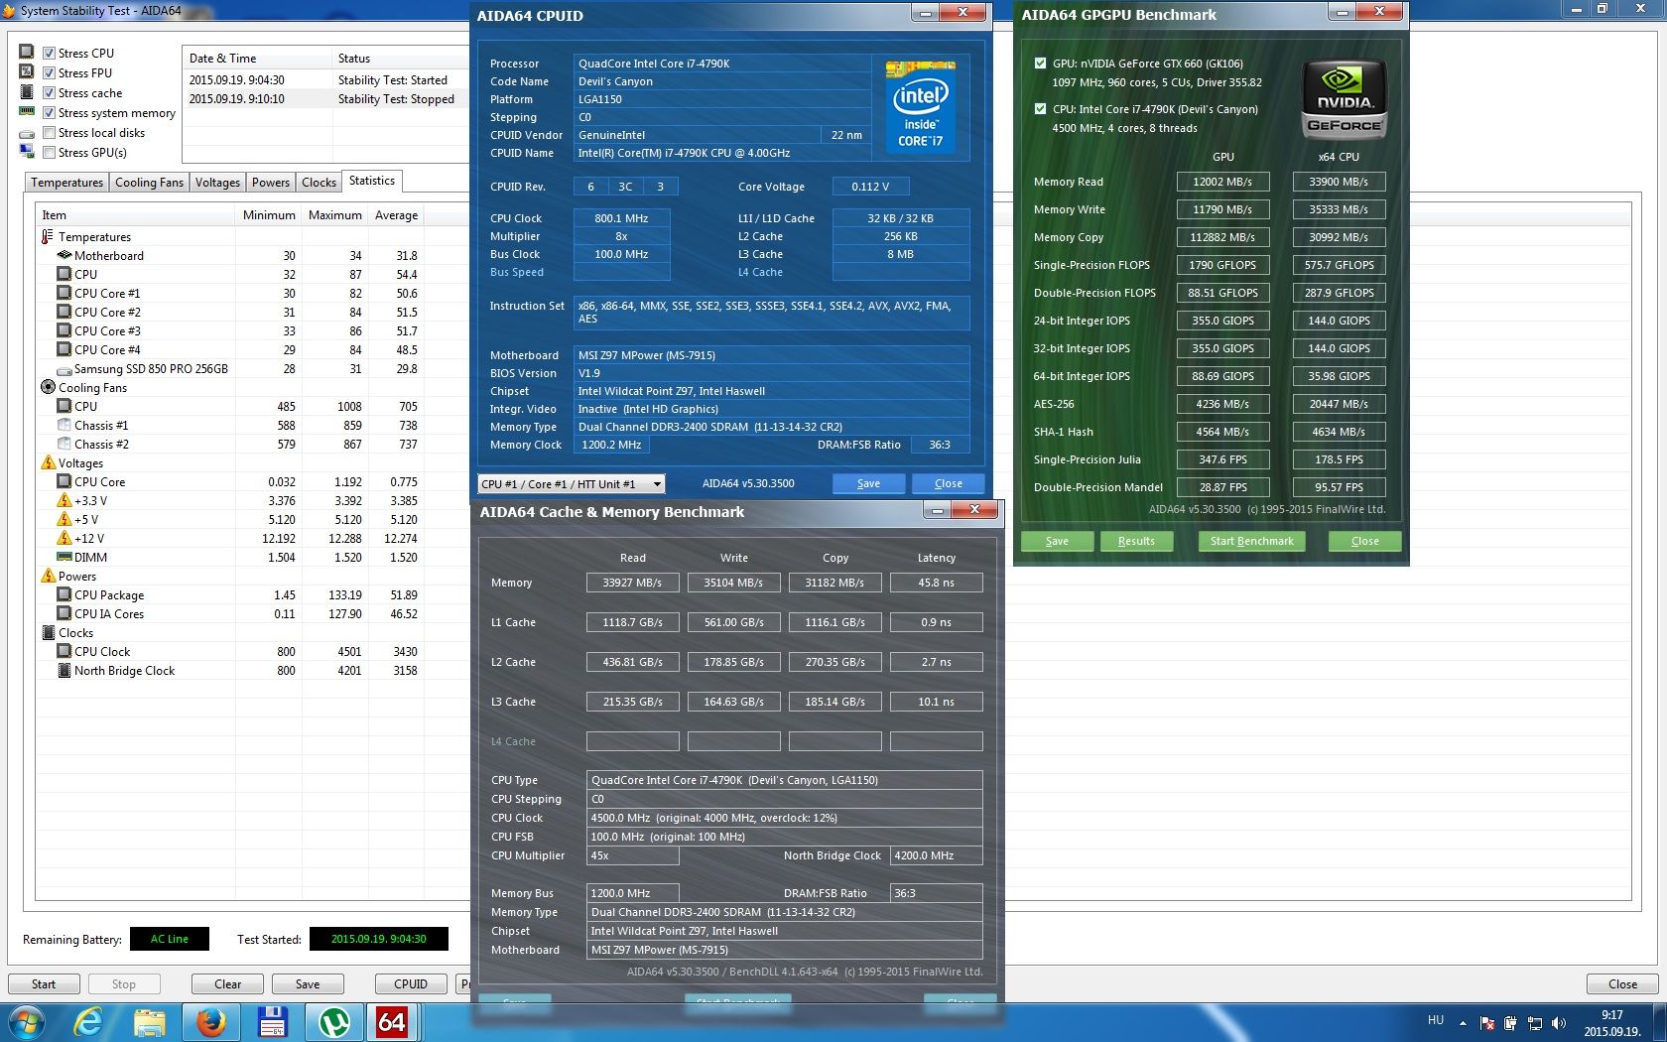The width and height of the screenshot is (1667, 1042).
Task: Sort by Maximum column header
Action: pyautogui.click(x=334, y=215)
